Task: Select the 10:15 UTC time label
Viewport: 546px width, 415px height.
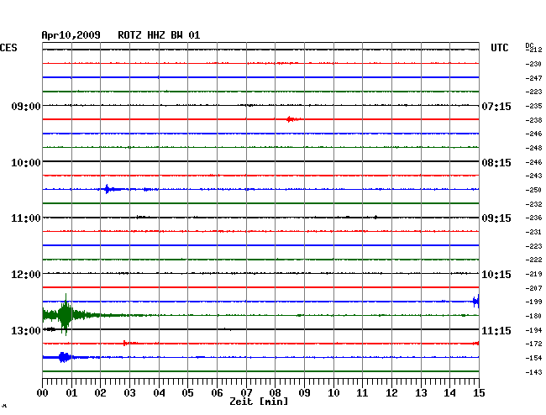Action: [x=496, y=275]
